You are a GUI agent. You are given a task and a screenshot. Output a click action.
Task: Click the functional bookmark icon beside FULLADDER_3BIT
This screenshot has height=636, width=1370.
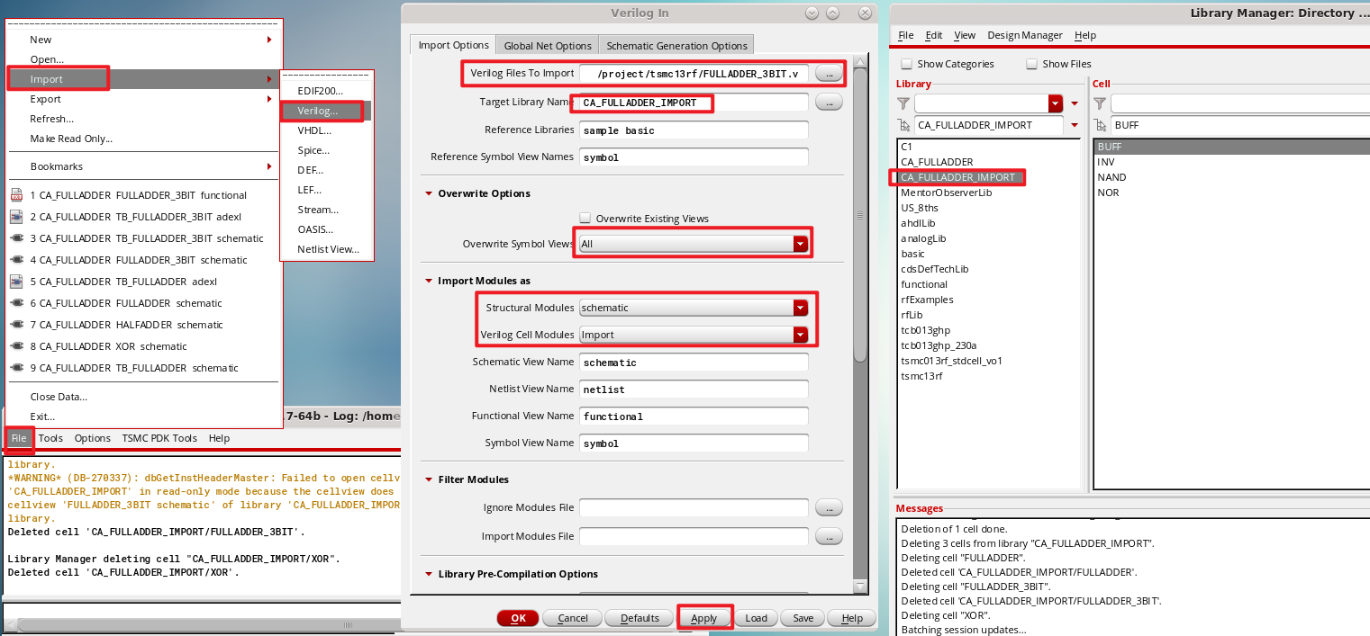[14, 194]
